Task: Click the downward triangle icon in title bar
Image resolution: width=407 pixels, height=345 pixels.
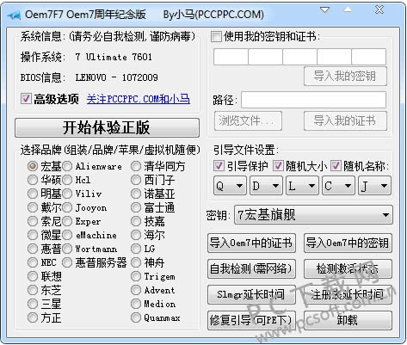Action: point(325,10)
